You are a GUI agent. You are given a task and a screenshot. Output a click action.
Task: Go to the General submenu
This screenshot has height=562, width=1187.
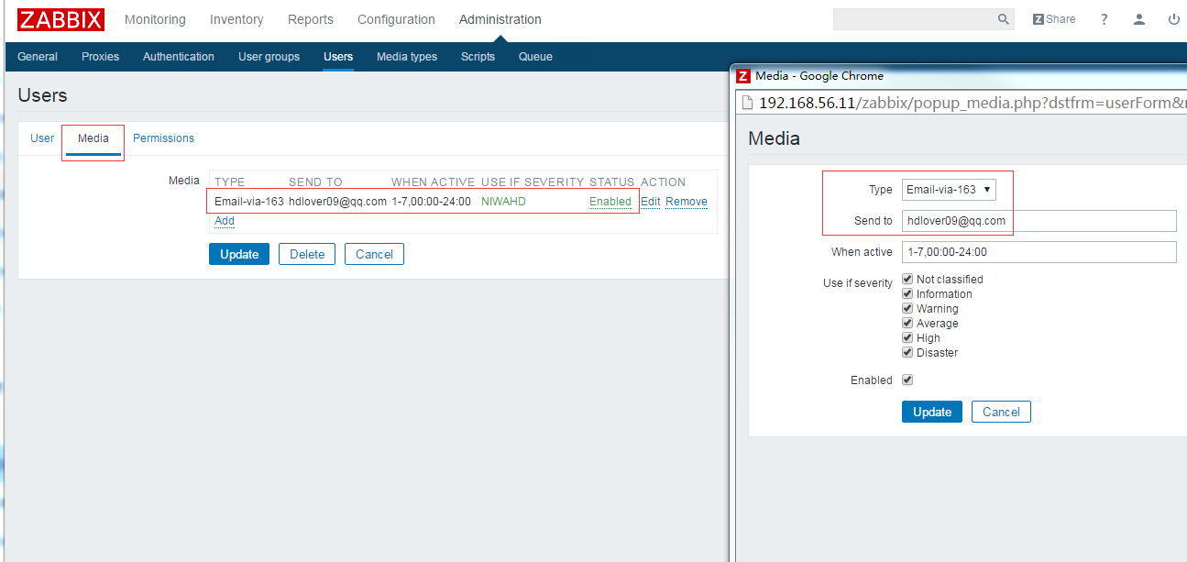[x=38, y=57]
